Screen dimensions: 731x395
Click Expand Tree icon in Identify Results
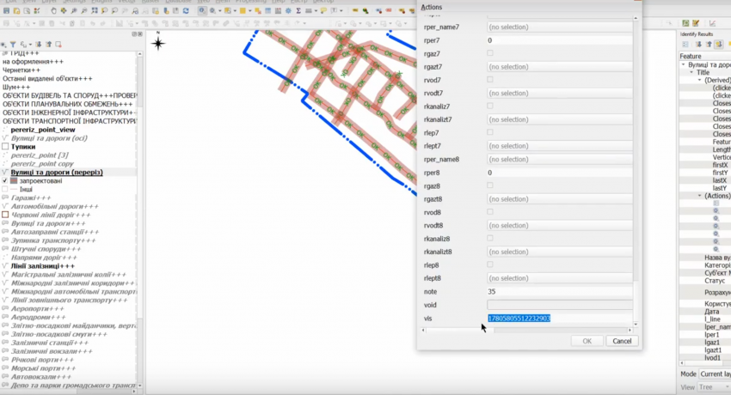tap(698, 44)
